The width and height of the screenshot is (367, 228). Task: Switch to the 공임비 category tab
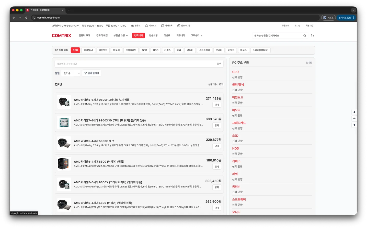pyautogui.click(x=190, y=50)
